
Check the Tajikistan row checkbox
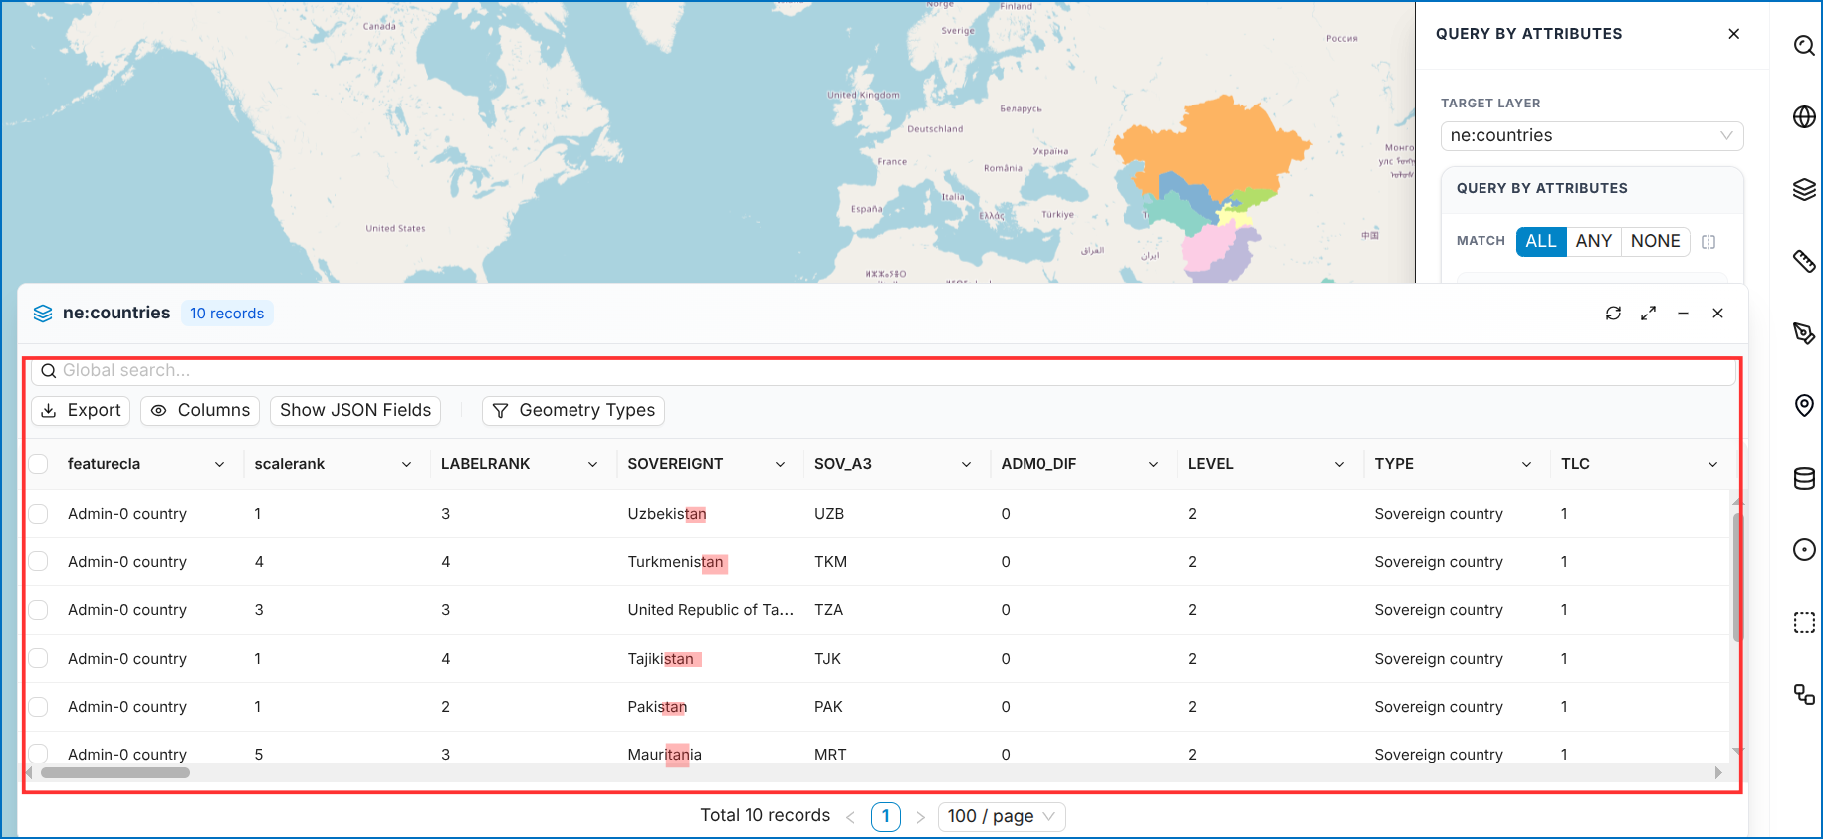tap(38, 659)
